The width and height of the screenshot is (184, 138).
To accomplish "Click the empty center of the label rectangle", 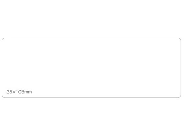I will pyautogui.click(x=92, y=68).
